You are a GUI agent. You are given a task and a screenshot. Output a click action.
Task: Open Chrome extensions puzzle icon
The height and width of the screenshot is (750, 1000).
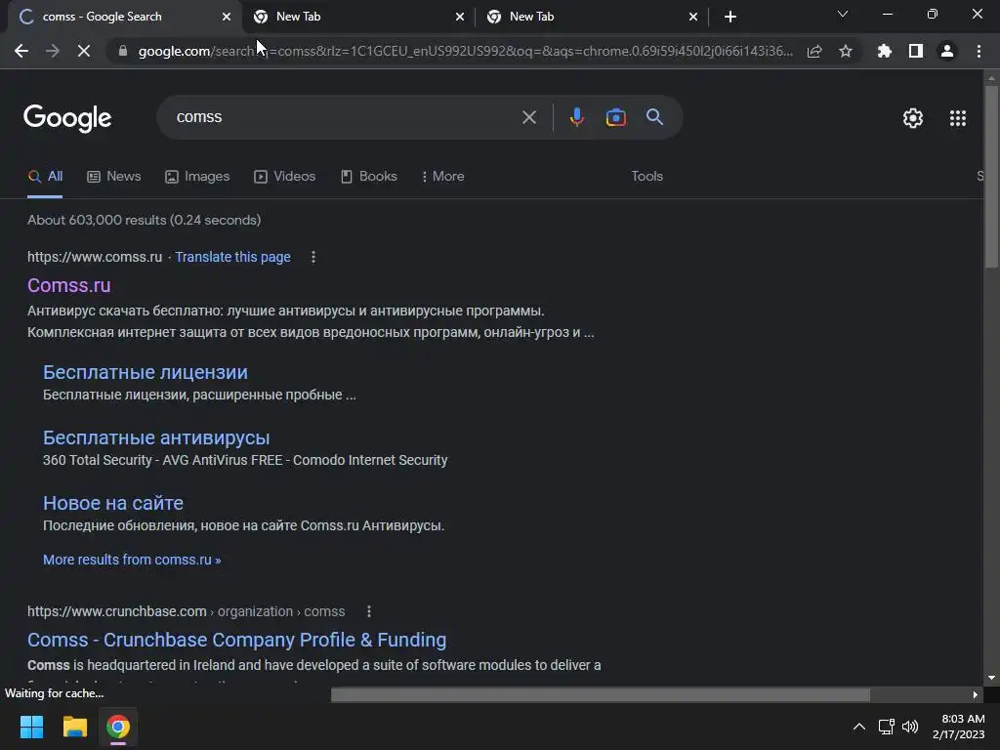tap(884, 51)
